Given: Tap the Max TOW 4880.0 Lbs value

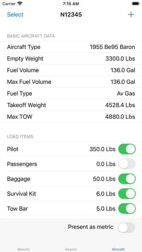Looking at the screenshot, I should pyautogui.click(x=120, y=117).
